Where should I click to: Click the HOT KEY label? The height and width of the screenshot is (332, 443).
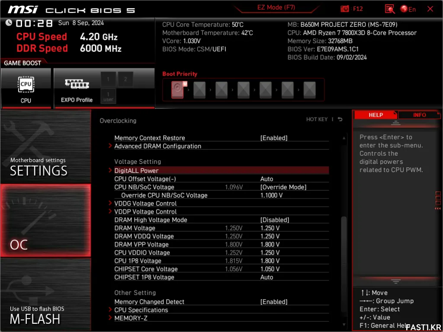(x=317, y=119)
